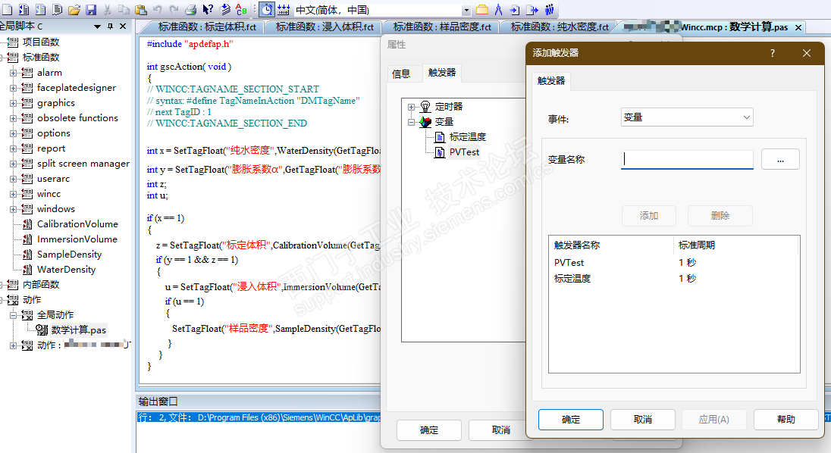Expand the 定时器 node in 属性 dialog
Viewport: 831px width, 453px height.
[411, 107]
